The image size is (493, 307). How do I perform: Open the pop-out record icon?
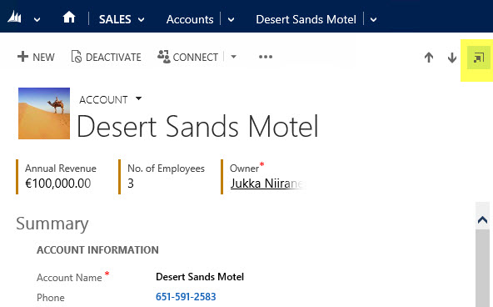pyautogui.click(x=479, y=58)
